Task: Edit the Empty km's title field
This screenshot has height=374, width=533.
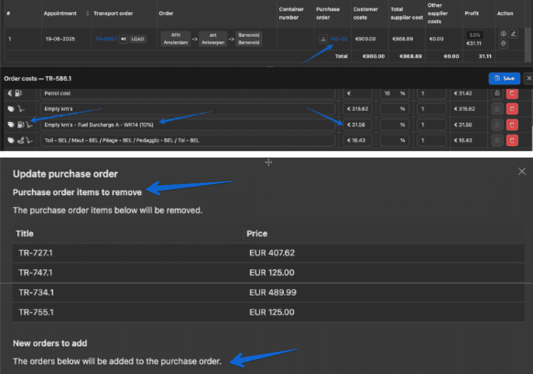Action: click(188, 109)
